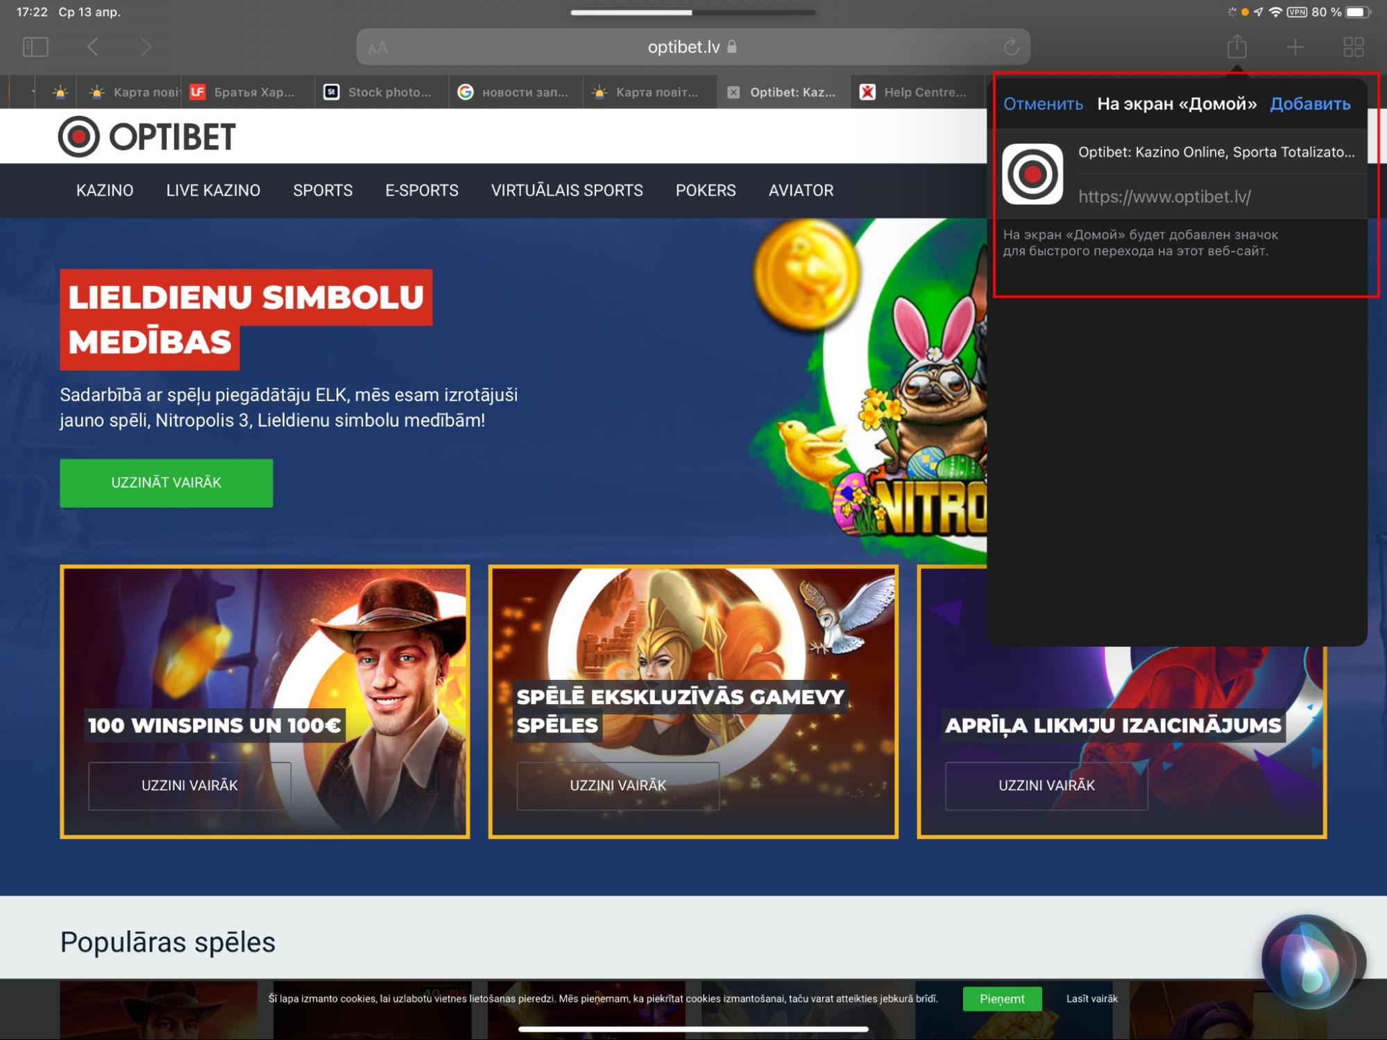Open VIRTUĀLAIS SPORTS section
1387x1040 pixels.
click(x=567, y=190)
